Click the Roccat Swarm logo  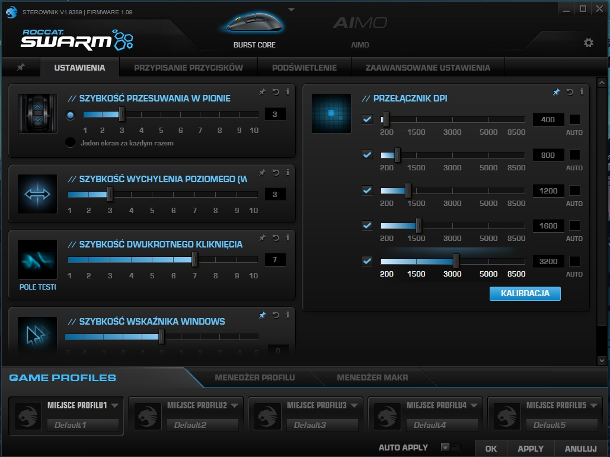coord(77,40)
